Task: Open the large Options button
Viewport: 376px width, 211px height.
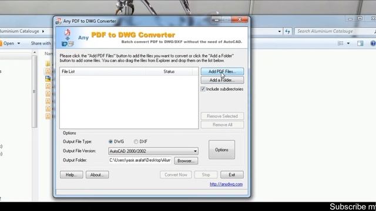Action: click(x=221, y=150)
